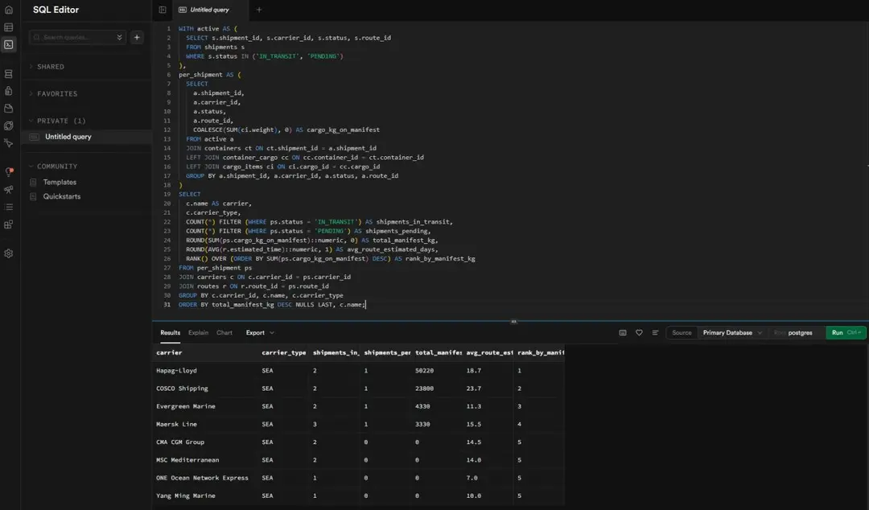Open the Integrations blocks icon
The image size is (869, 510).
[x=8, y=224]
